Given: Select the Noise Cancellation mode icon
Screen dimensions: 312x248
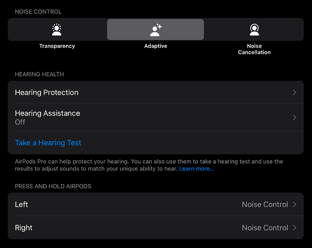Looking at the screenshot, I should pyautogui.click(x=254, y=30).
